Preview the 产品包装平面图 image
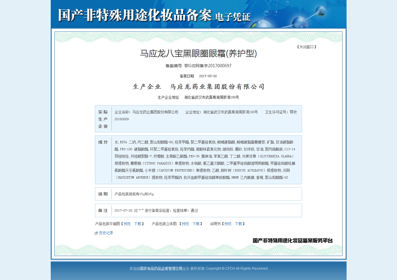 (127, 224)
